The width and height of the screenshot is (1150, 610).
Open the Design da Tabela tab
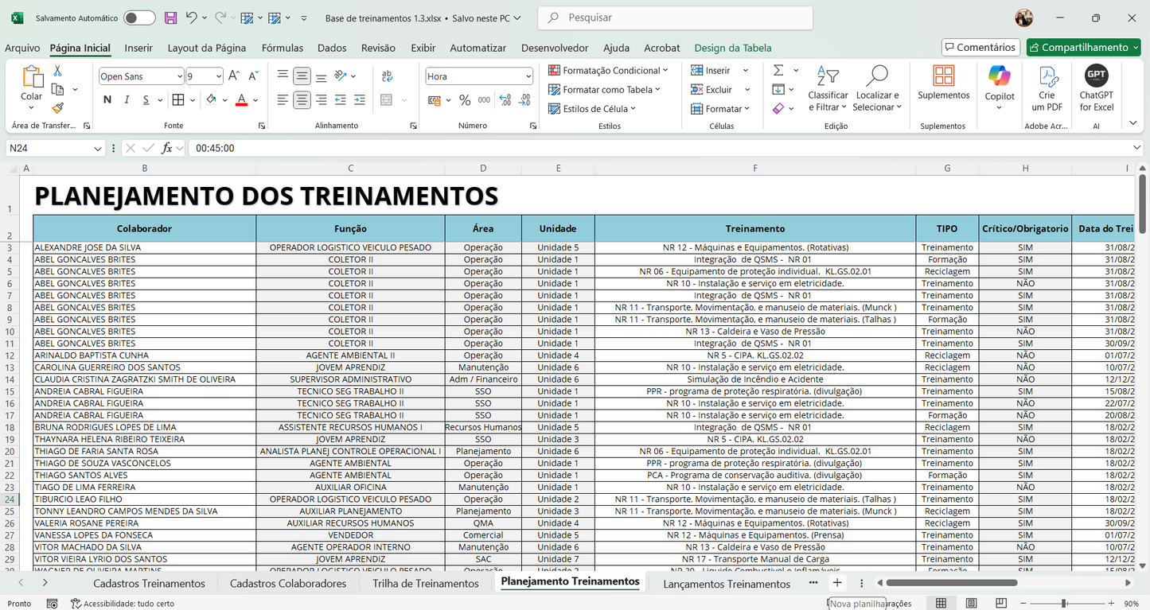coord(733,48)
